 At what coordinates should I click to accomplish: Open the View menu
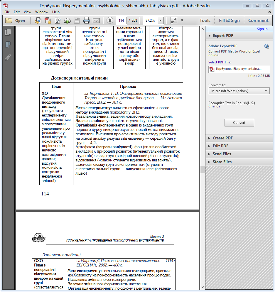pos(27,12)
